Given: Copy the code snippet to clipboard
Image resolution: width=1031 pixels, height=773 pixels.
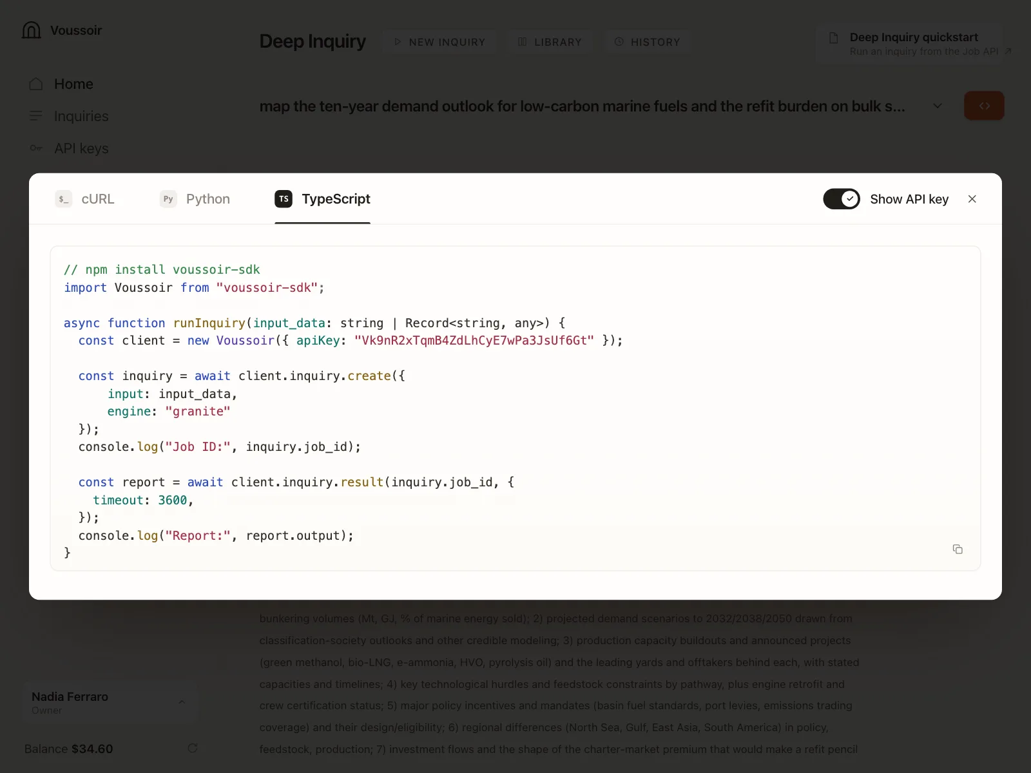Looking at the screenshot, I should tap(958, 549).
